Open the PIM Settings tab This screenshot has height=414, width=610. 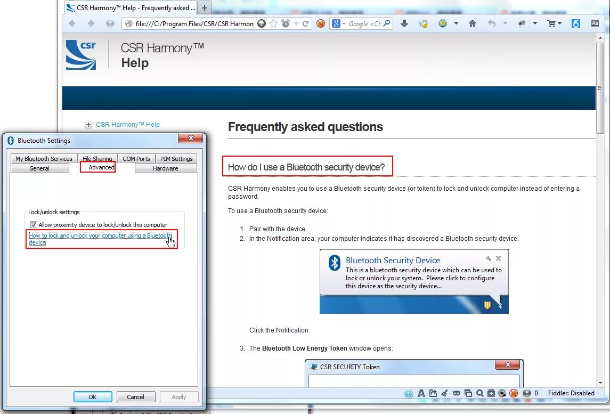176,158
